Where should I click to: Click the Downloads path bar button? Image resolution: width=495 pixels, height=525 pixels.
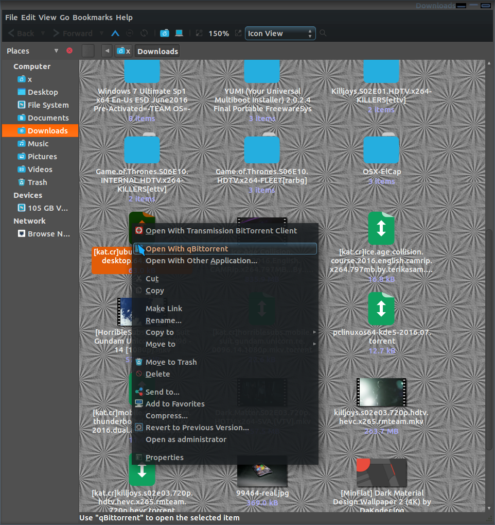point(157,51)
